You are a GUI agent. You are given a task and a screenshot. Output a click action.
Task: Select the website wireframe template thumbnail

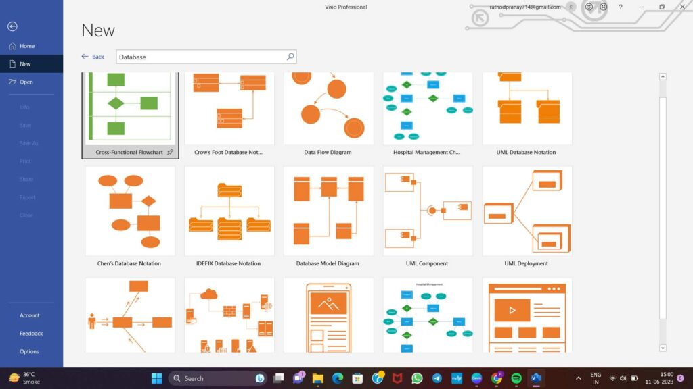[527, 315]
